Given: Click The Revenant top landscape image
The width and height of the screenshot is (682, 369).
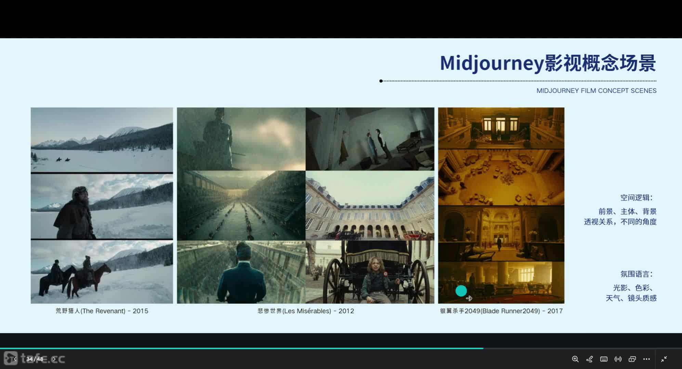Looking at the screenshot, I should pyautogui.click(x=102, y=139).
